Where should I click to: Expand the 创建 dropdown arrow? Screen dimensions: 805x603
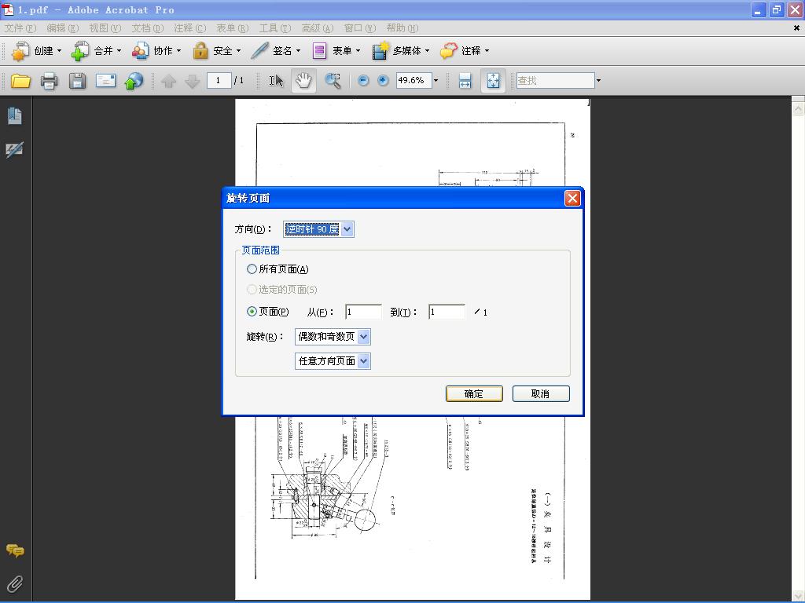(x=59, y=51)
